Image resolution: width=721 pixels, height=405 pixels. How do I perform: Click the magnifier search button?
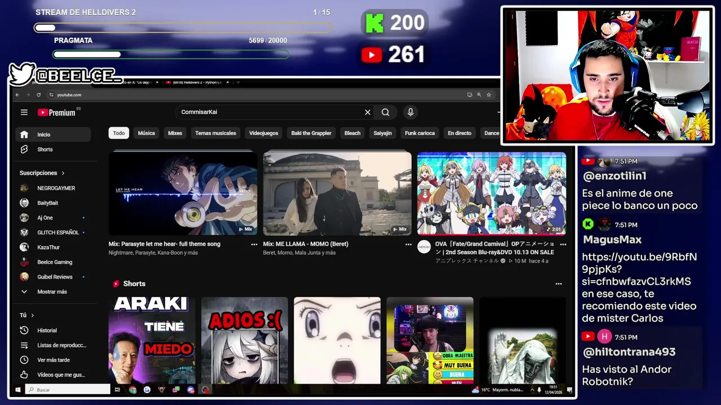click(x=385, y=112)
